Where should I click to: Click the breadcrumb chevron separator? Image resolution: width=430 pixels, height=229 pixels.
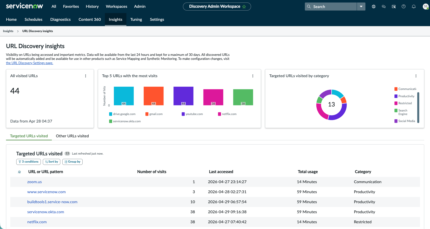pos(18,31)
